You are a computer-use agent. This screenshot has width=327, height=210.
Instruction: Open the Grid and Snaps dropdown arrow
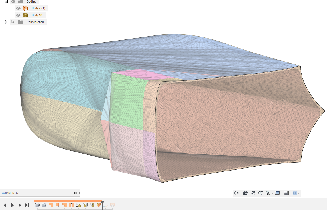point(290,193)
